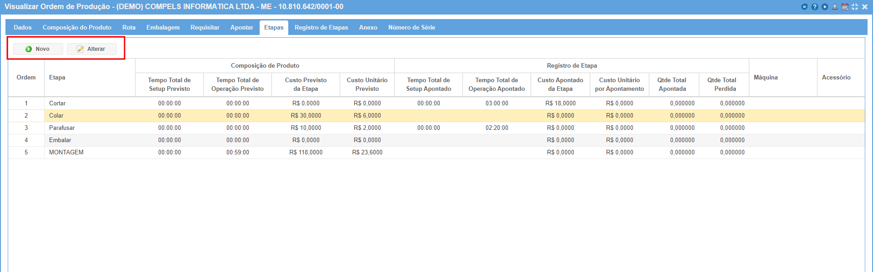
Task: Click the R$ 118,0000 cost cell
Action: coord(306,153)
